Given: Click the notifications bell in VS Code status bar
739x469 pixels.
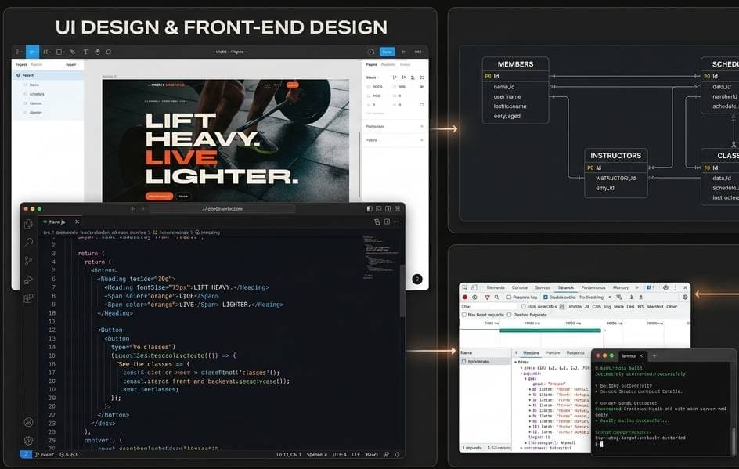Looking at the screenshot, I should pyautogui.click(x=398, y=454).
